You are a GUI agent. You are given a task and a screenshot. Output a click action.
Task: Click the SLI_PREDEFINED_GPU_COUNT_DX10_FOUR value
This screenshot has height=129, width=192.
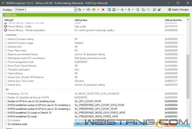(x=99, y=105)
